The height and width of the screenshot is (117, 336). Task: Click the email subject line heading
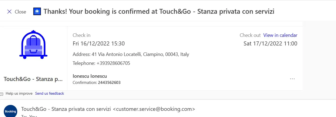tap(159, 11)
